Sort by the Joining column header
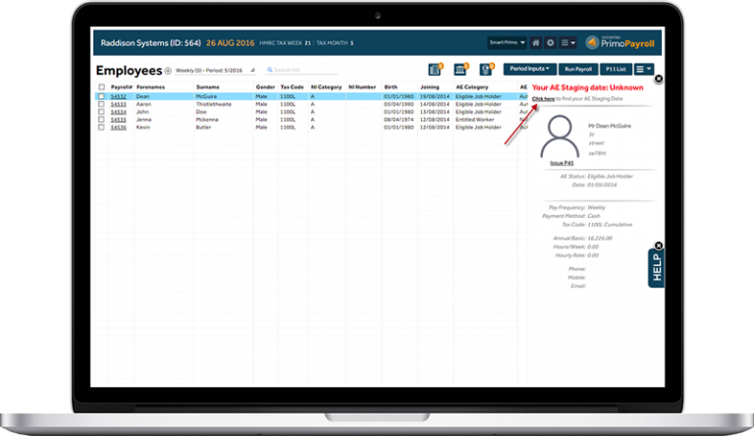754x436 pixels. click(x=429, y=87)
